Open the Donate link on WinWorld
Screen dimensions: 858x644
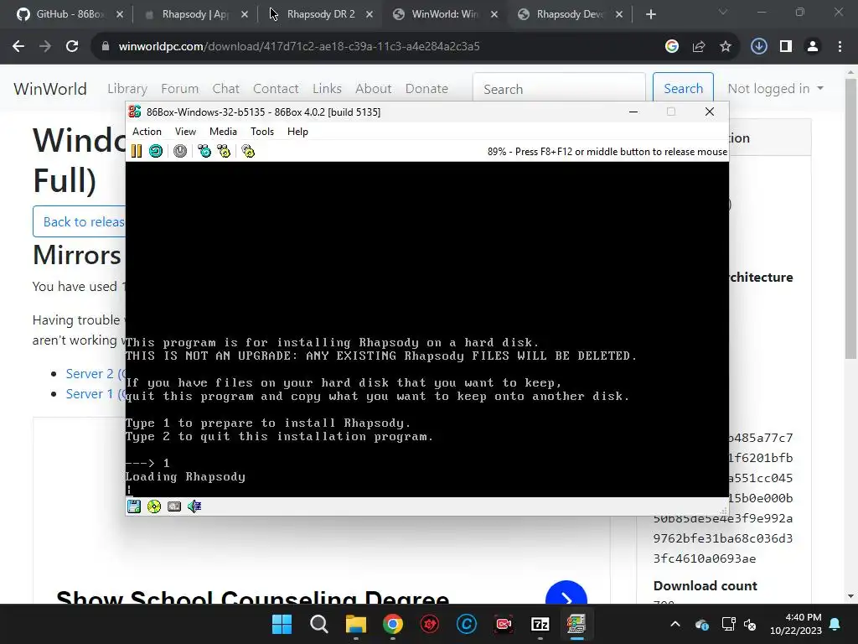tap(426, 89)
